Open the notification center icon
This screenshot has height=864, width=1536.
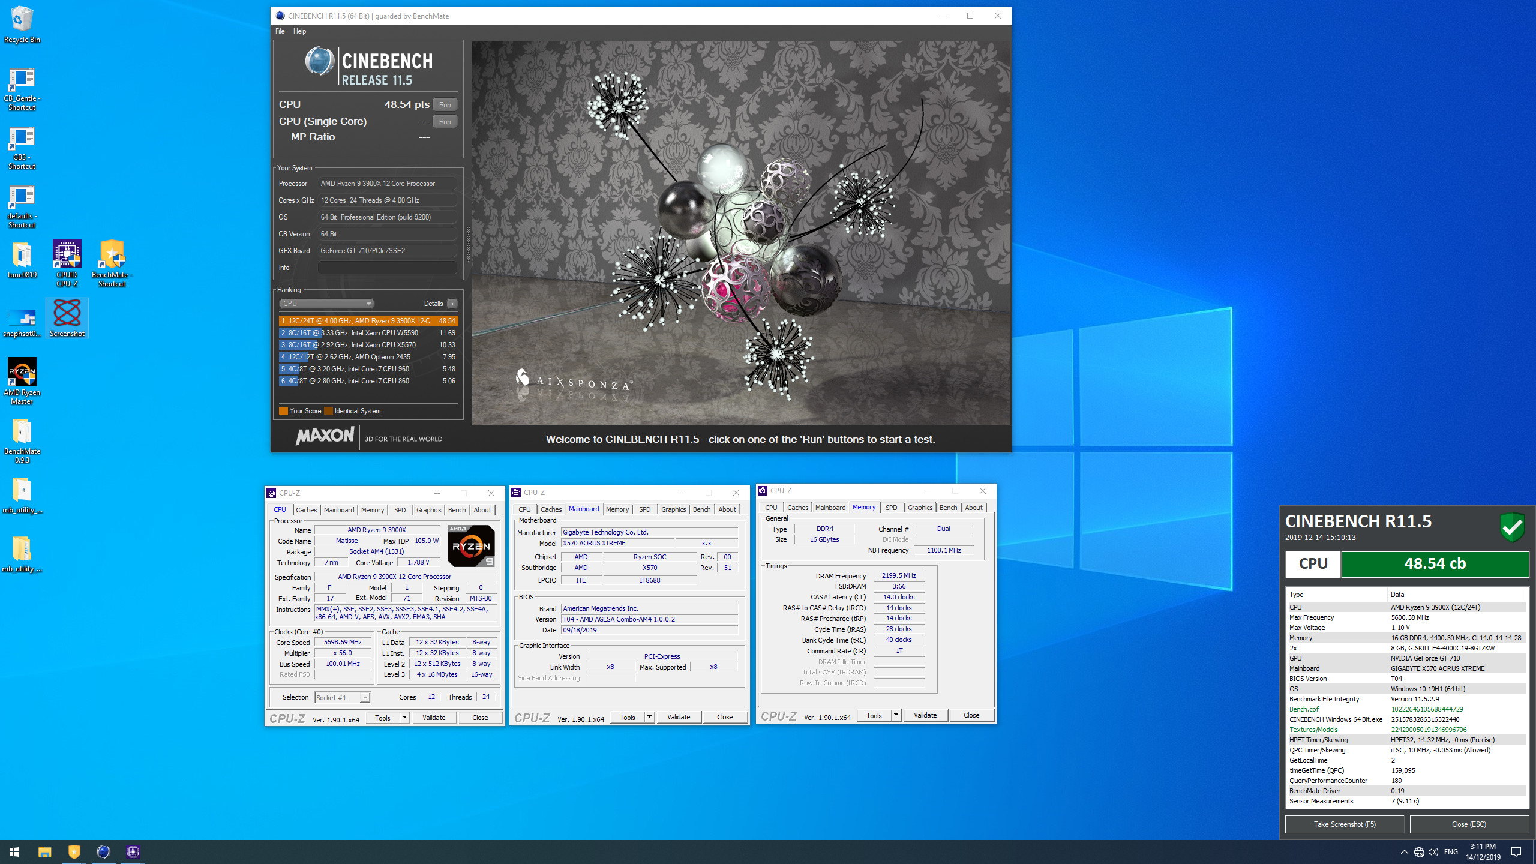tap(1516, 852)
